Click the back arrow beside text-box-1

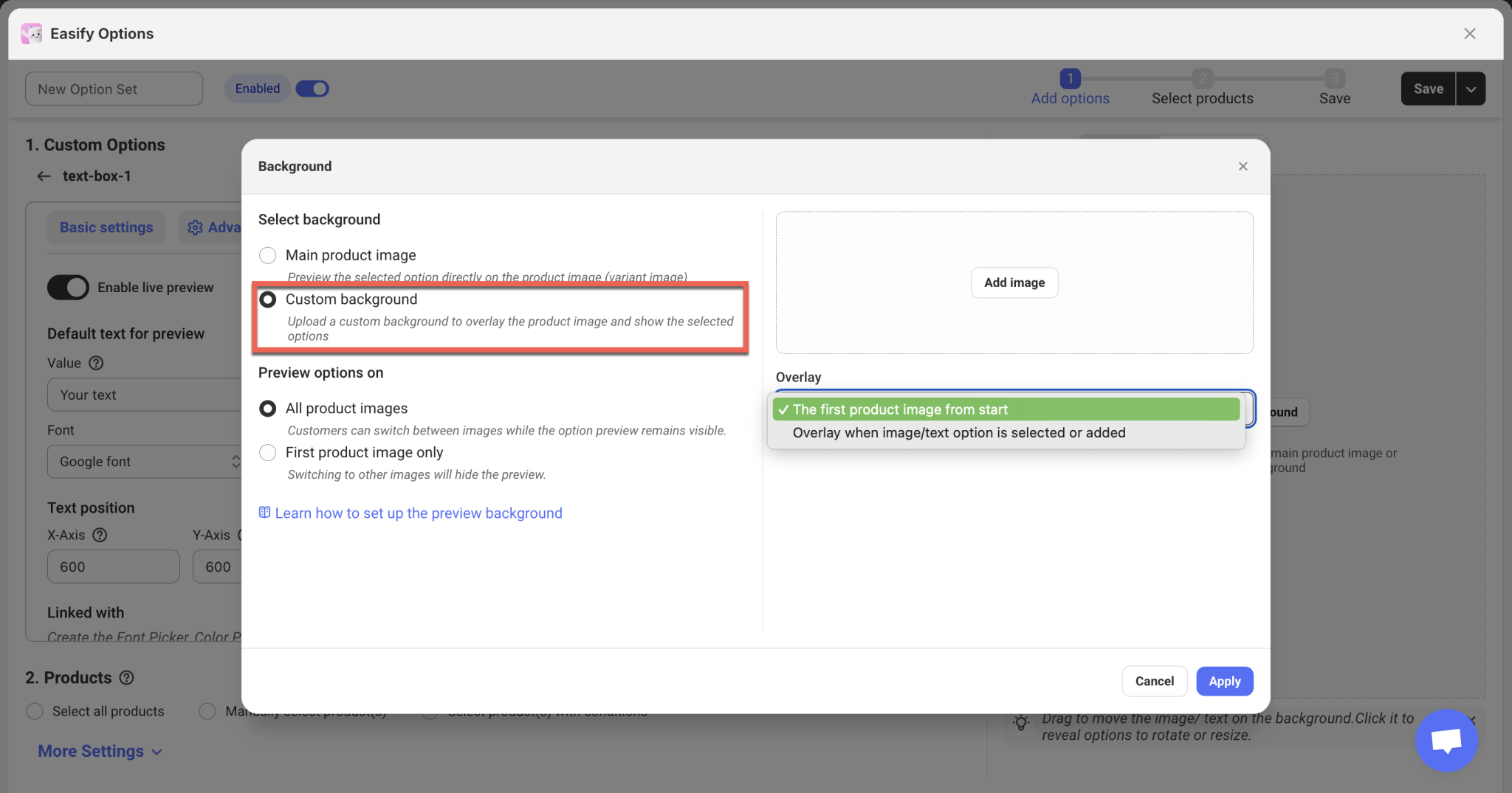coord(44,176)
